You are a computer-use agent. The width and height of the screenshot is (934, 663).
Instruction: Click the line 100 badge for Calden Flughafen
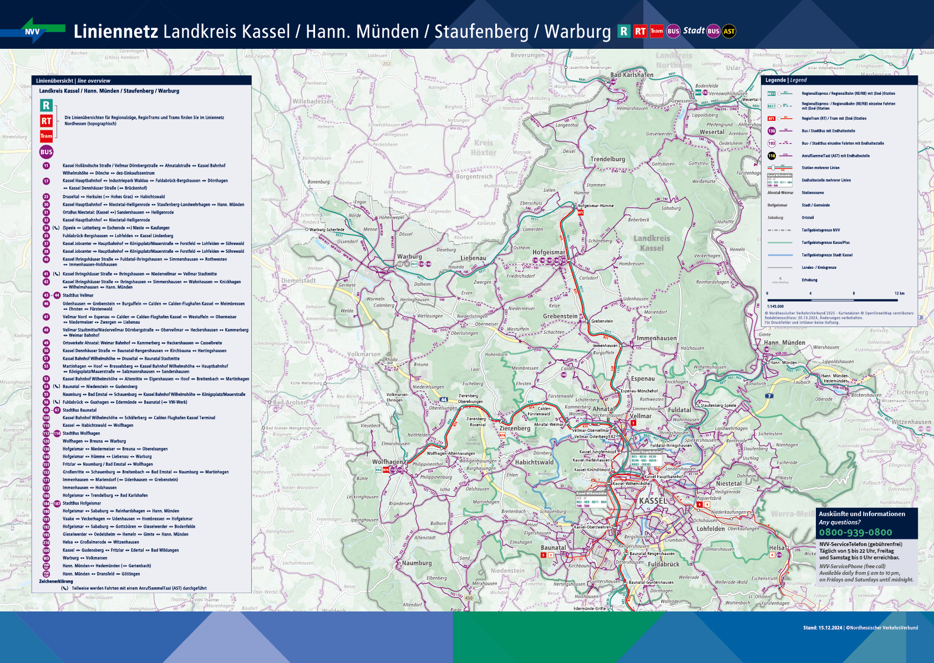click(x=46, y=418)
